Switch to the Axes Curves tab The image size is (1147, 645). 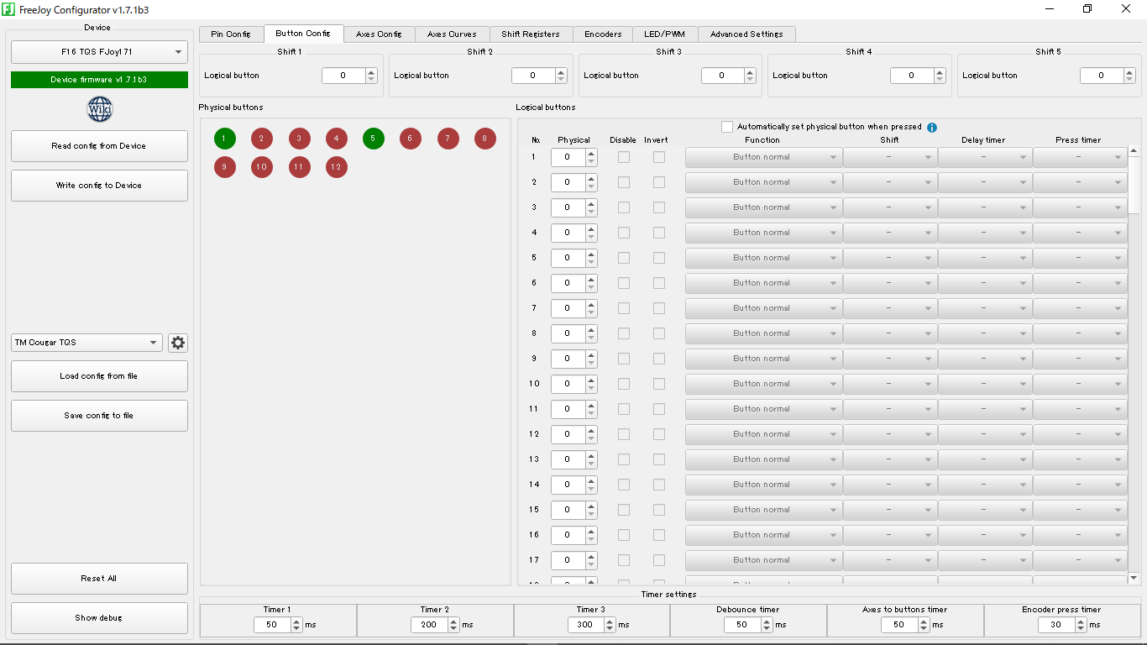pos(452,34)
